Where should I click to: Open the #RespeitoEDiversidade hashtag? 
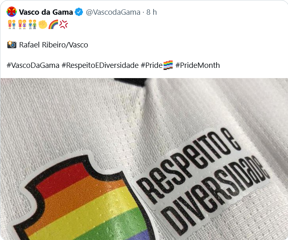100,65
